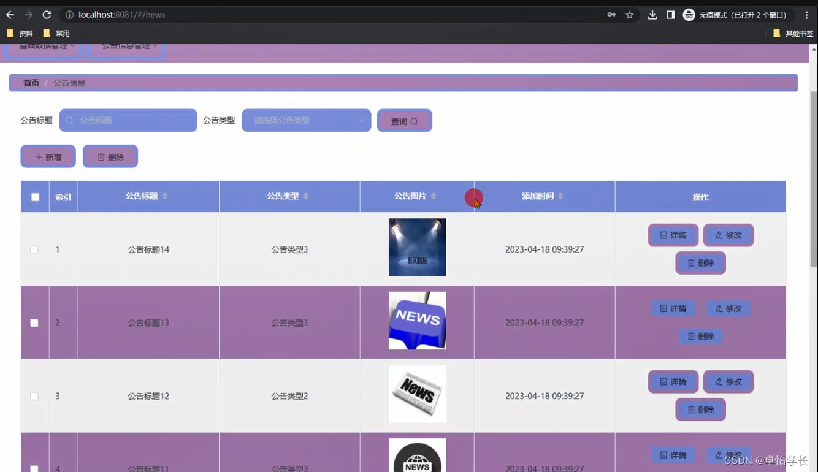This screenshot has height=472, width=818.
Task: Open the 常用 bookmark folder
Action: (x=56, y=34)
